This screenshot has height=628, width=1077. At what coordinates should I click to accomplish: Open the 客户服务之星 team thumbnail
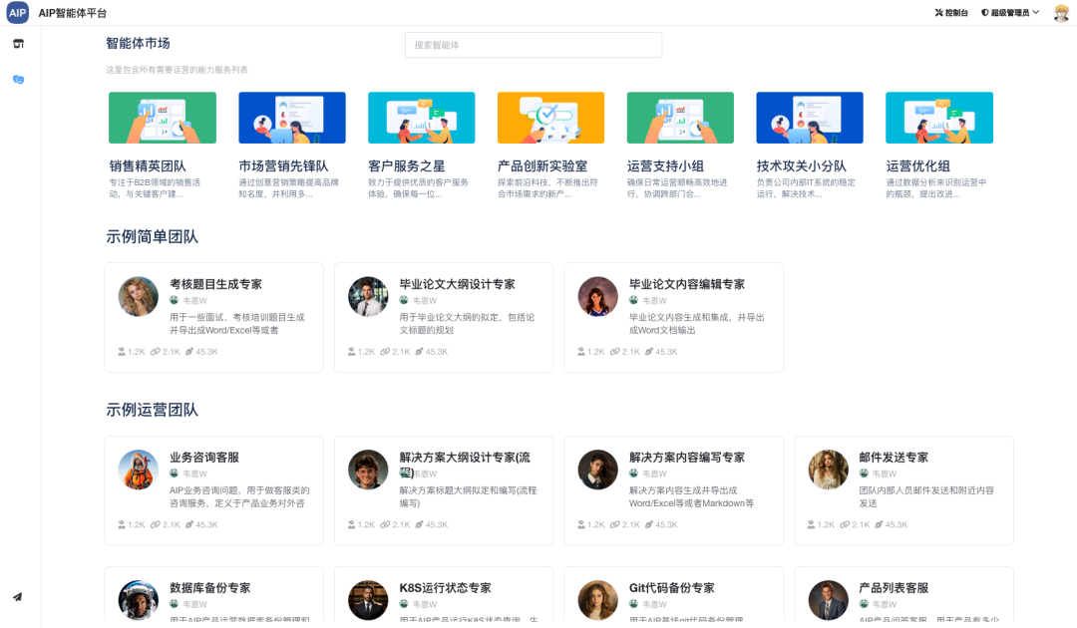(x=422, y=118)
